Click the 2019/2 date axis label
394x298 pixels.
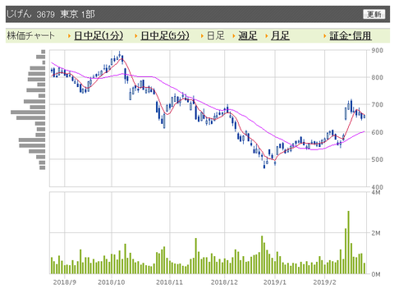(x=324, y=282)
